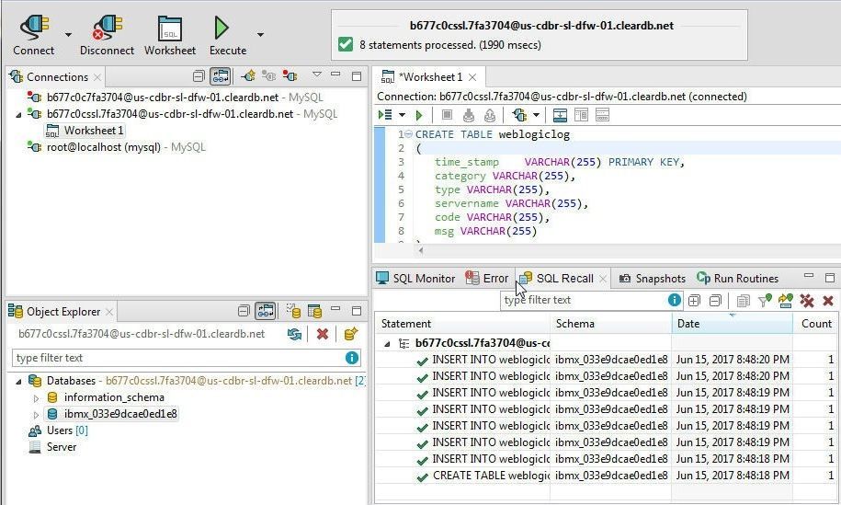Sort by the Statement column header
Screen dimensions: 841x505
coord(462,324)
